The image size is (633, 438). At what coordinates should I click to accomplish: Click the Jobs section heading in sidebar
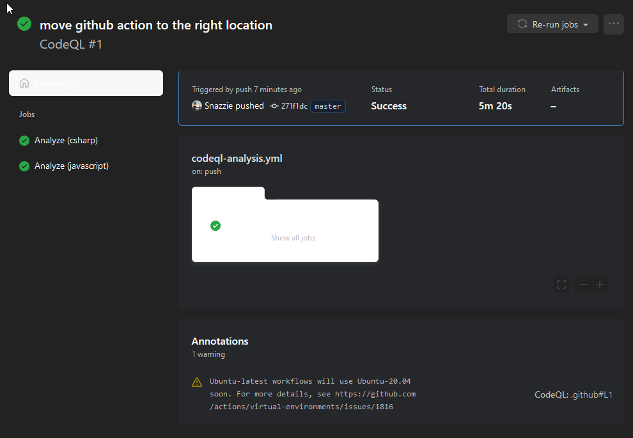27,114
